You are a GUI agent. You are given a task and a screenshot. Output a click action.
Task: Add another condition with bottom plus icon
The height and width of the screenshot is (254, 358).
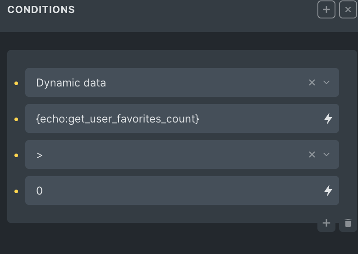326,223
